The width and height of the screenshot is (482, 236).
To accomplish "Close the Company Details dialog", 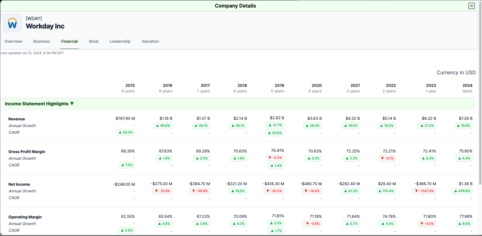I will coord(472,6).
